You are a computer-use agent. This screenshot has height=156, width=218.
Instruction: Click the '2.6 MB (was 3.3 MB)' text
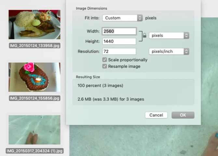[x=111, y=99]
